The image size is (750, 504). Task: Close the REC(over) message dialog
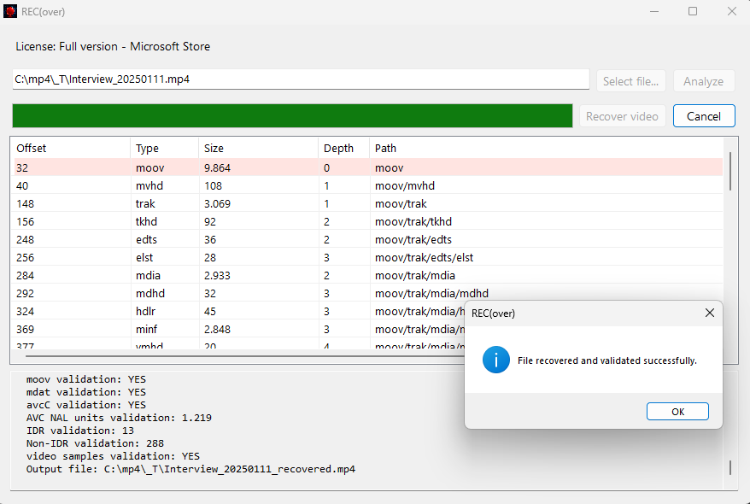point(709,313)
